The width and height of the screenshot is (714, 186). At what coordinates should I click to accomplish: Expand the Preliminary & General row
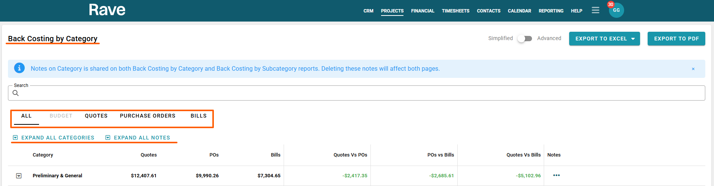(x=19, y=176)
